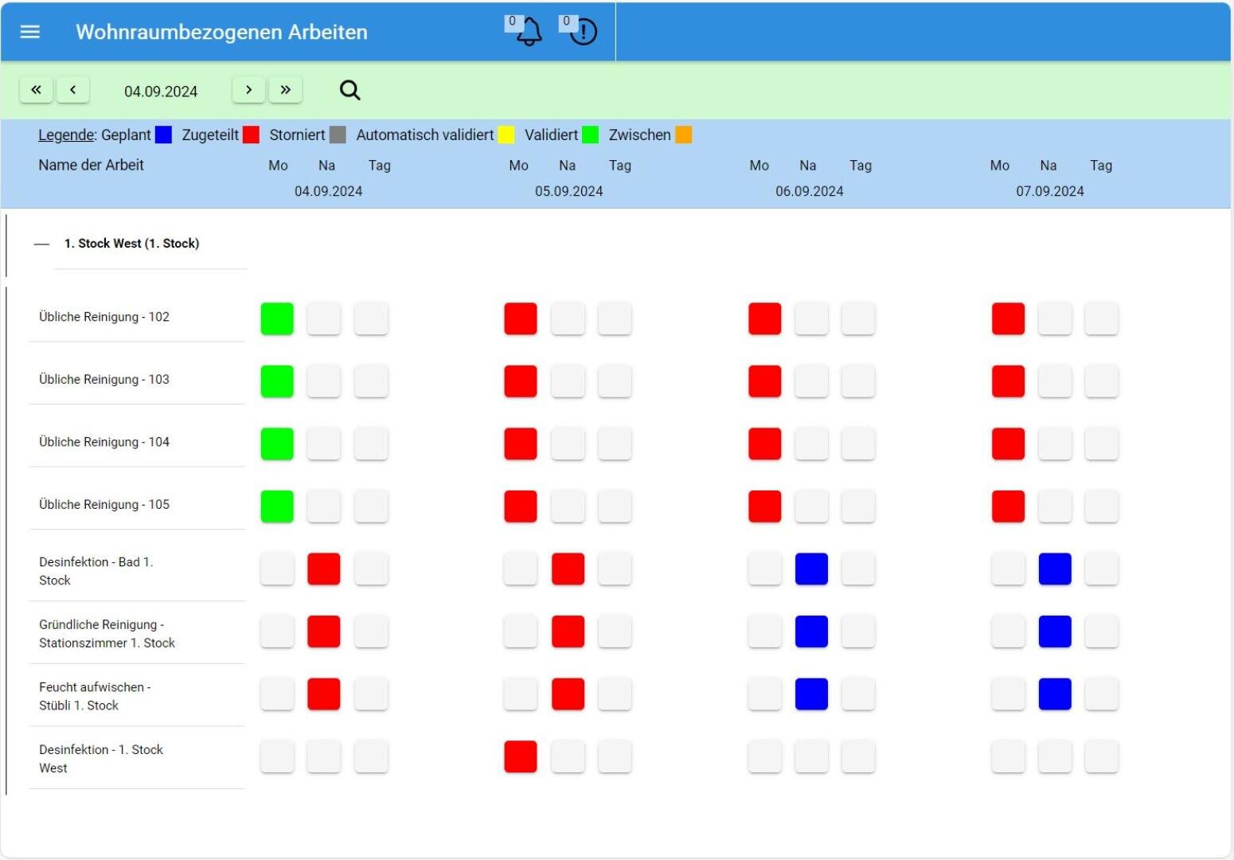The height and width of the screenshot is (860, 1234).
Task: Click the Name der Arbeit column header
Action: 91,165
